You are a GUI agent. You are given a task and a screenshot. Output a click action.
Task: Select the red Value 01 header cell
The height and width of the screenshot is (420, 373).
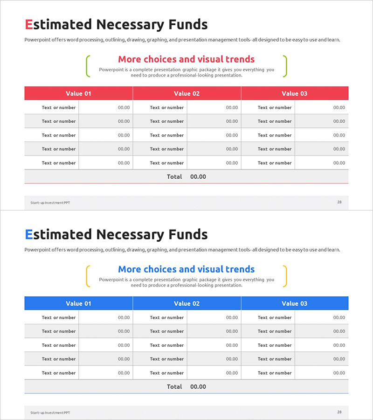pos(78,93)
